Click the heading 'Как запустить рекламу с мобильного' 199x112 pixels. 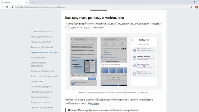click(x=95, y=18)
